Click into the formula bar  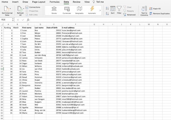click(101, 20)
